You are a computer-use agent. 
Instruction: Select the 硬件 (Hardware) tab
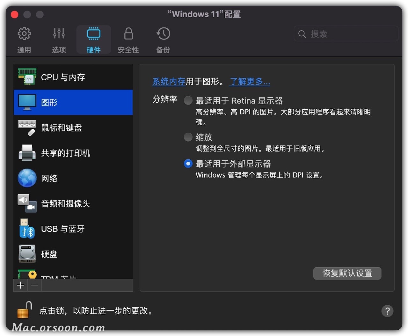click(94, 40)
